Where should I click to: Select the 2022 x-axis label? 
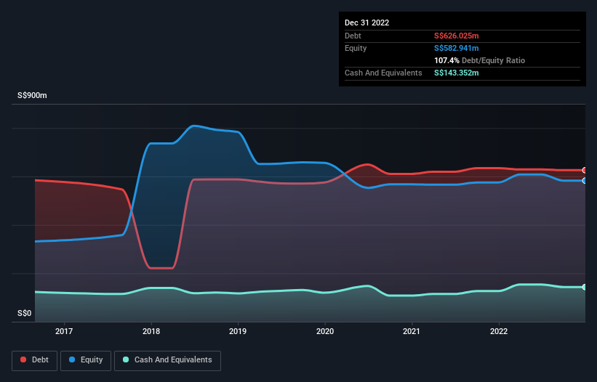pyautogui.click(x=499, y=331)
